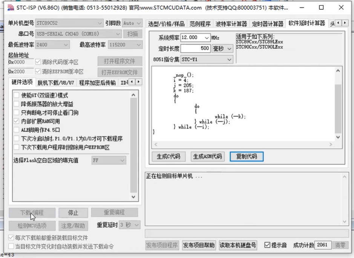Click hardware options list scrollbar track

(133, 146)
